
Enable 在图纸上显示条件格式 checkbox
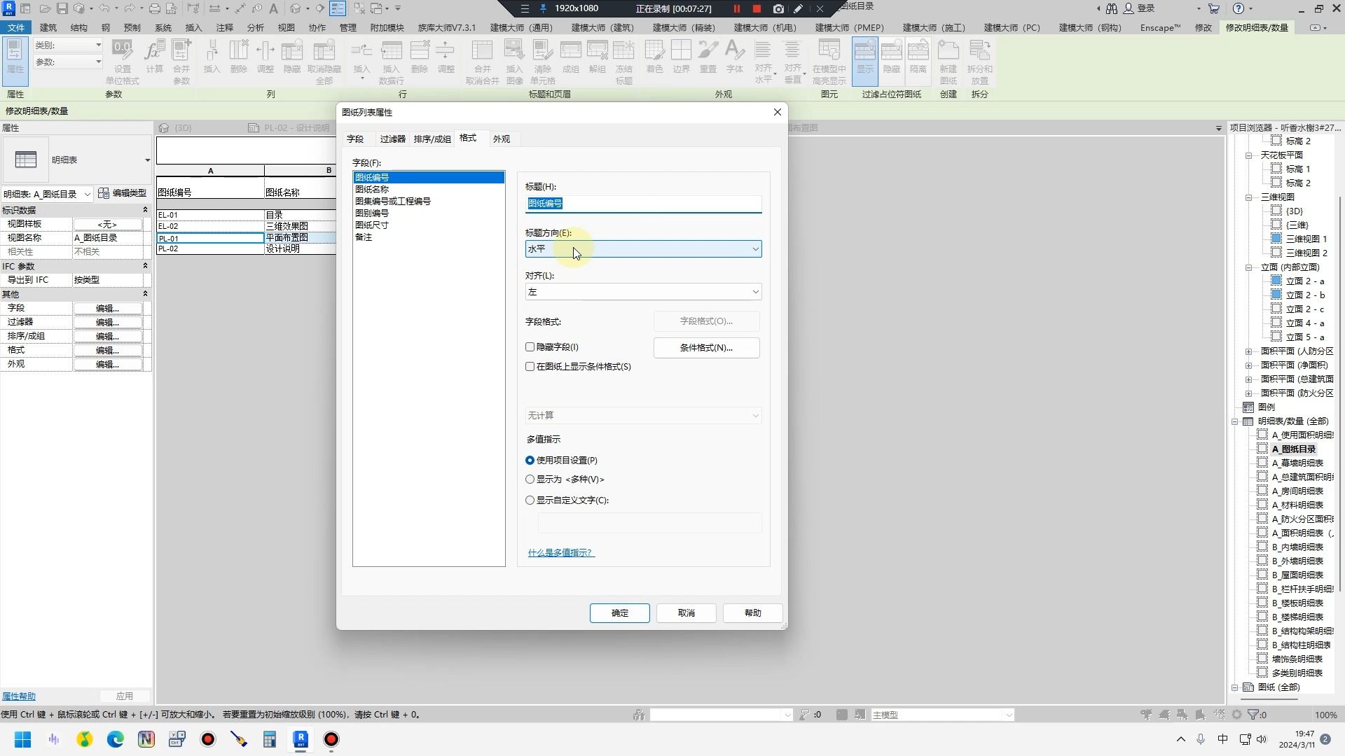click(530, 367)
